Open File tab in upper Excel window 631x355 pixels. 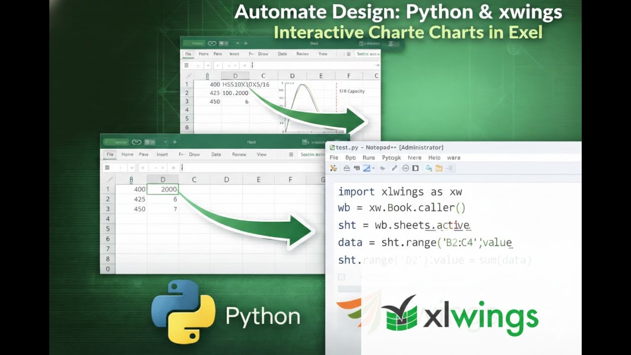pyautogui.click(x=188, y=54)
